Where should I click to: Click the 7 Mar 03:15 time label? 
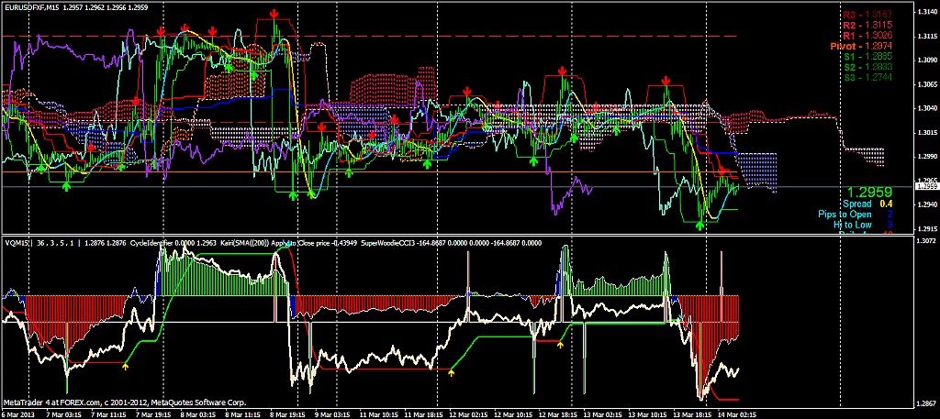(x=64, y=414)
